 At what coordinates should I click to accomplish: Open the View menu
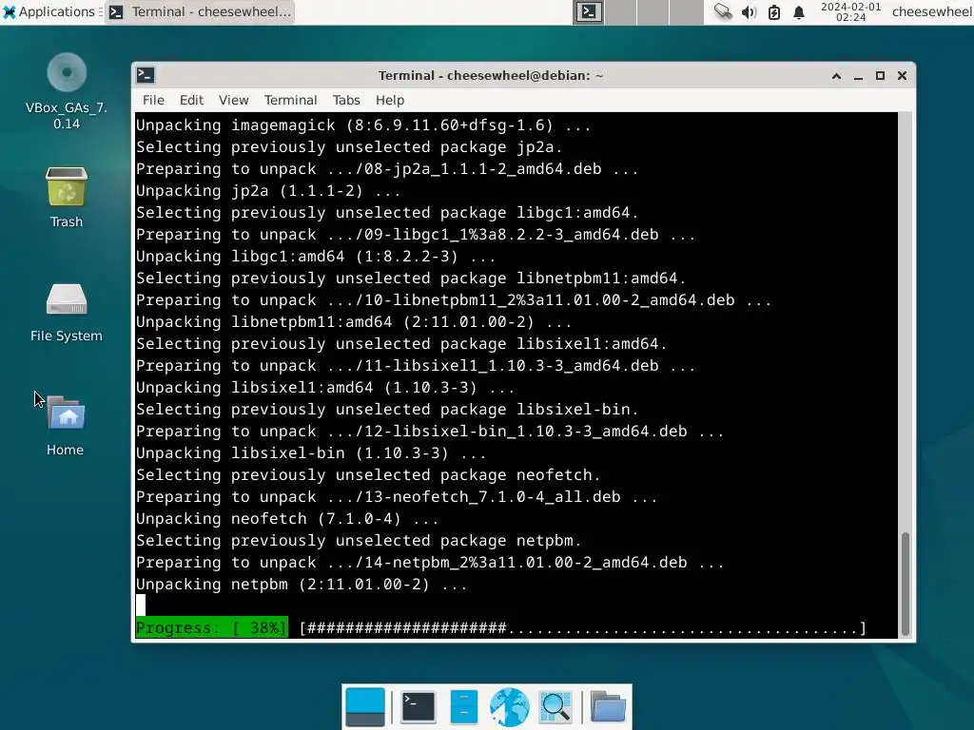click(x=234, y=100)
